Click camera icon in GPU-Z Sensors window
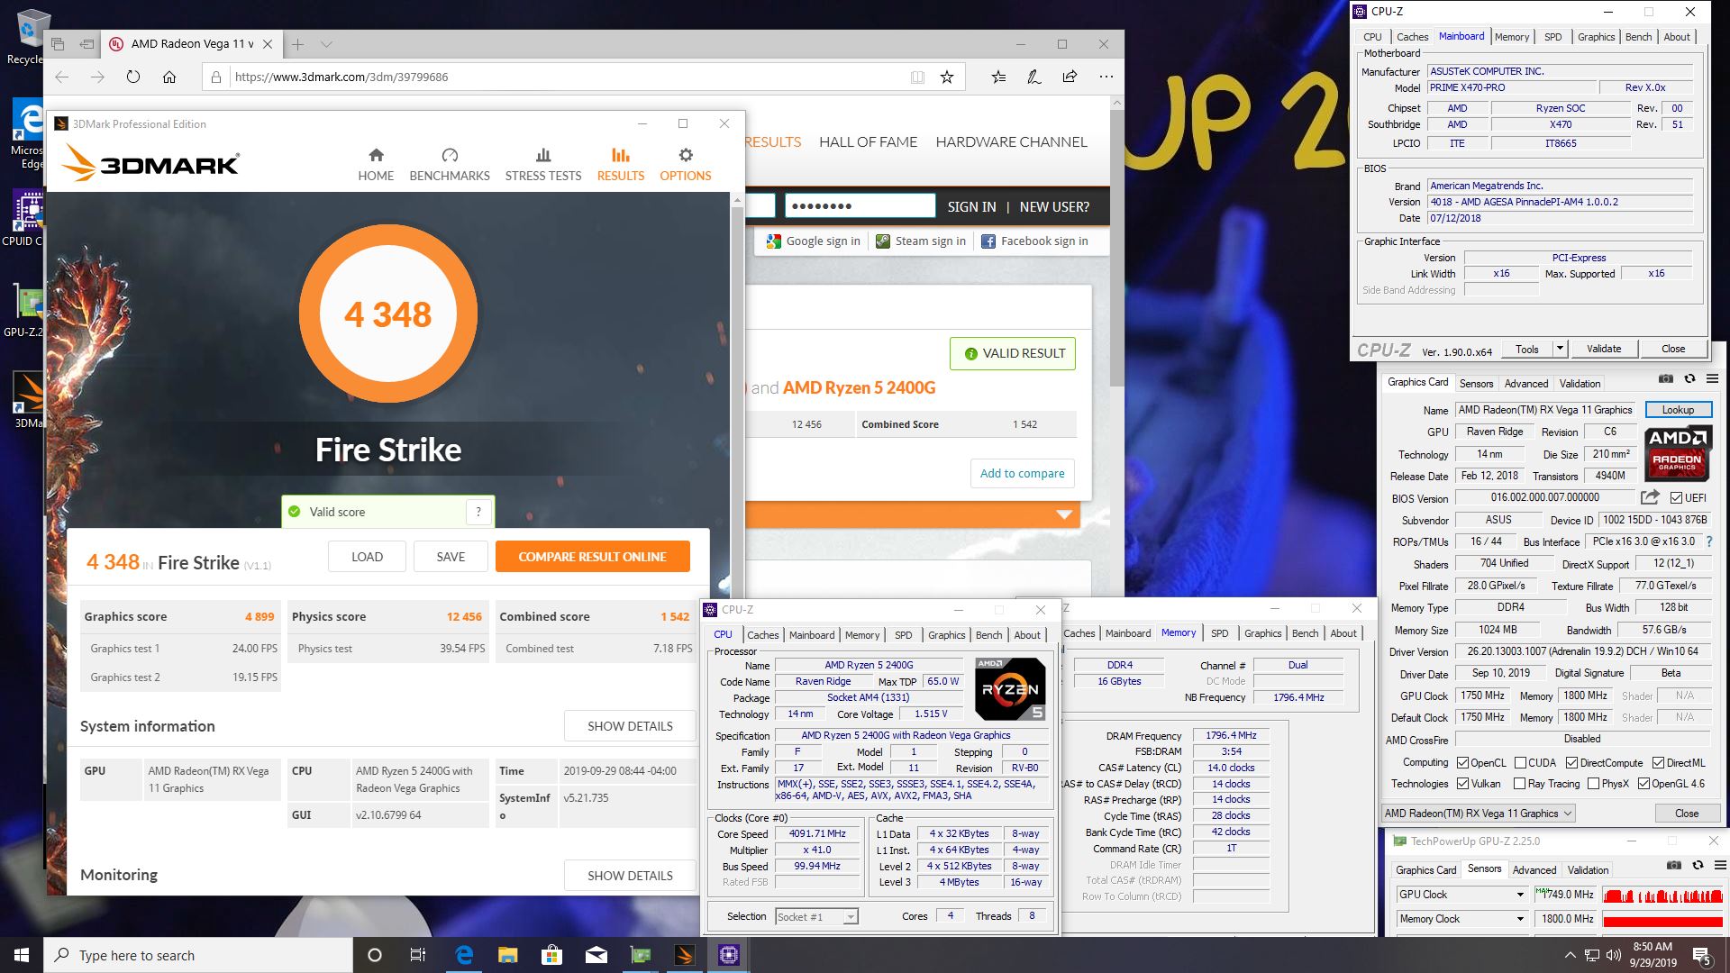1730x973 pixels. 1673,865
